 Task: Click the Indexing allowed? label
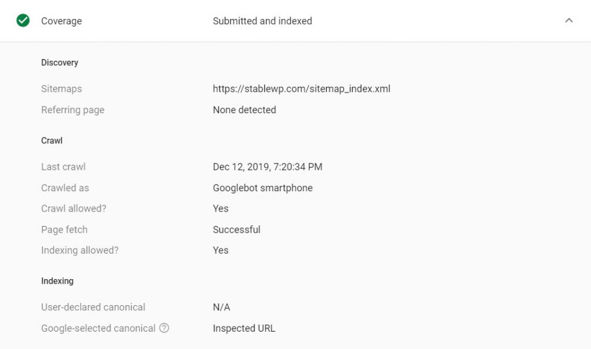[x=80, y=250]
